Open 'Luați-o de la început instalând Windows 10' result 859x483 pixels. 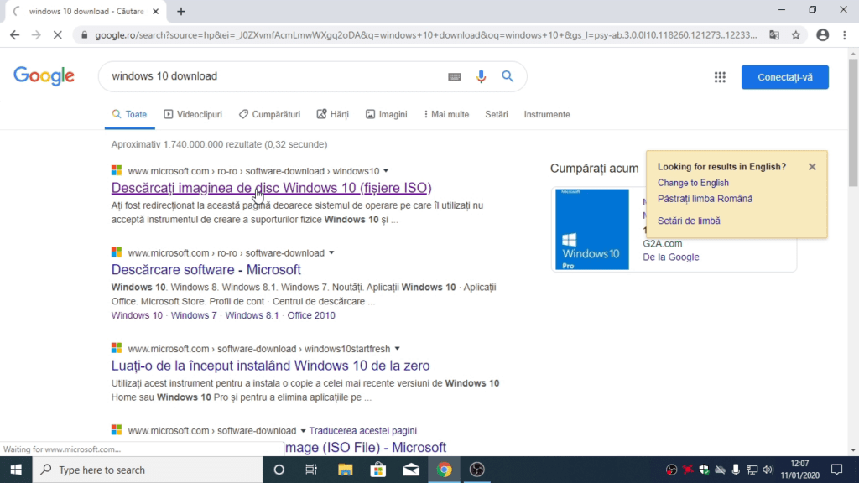[x=271, y=366]
